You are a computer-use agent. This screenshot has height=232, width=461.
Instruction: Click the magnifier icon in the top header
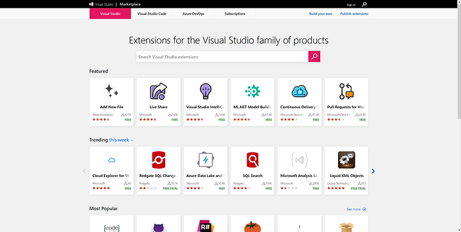pos(364,4)
